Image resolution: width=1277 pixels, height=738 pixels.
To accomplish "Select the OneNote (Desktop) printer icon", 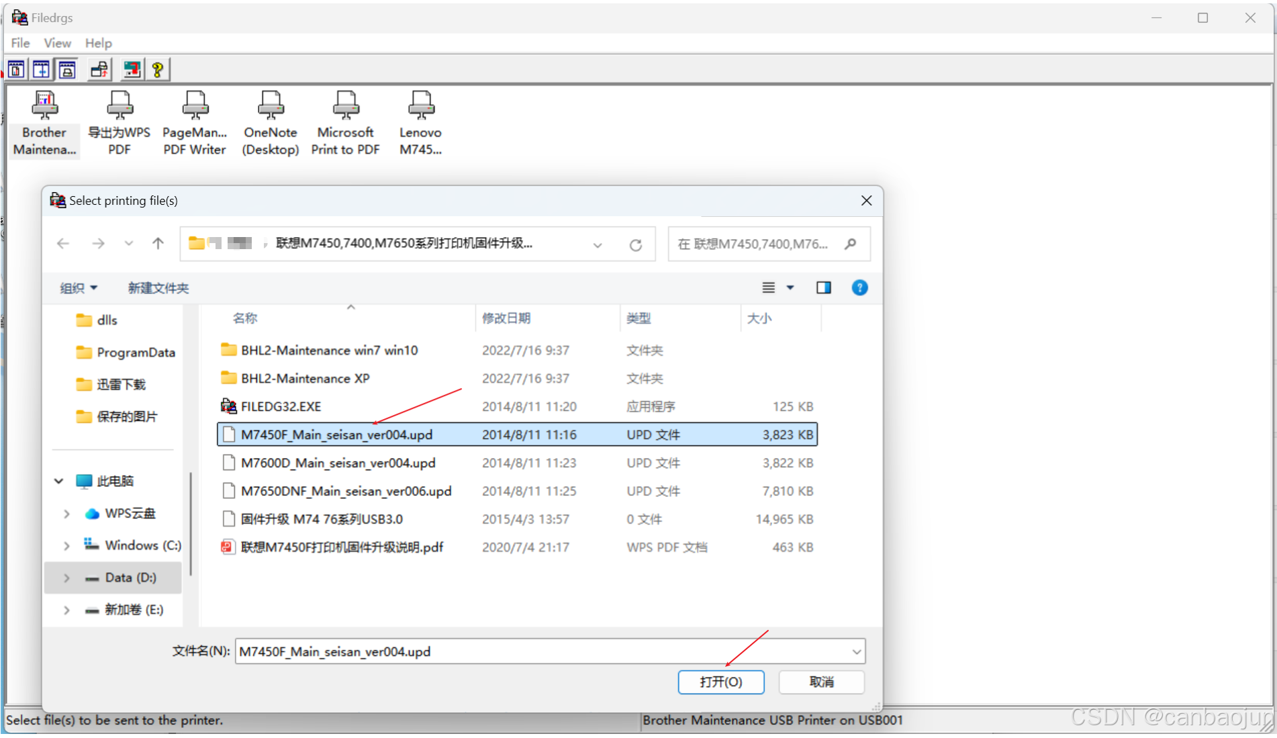I will tap(271, 124).
